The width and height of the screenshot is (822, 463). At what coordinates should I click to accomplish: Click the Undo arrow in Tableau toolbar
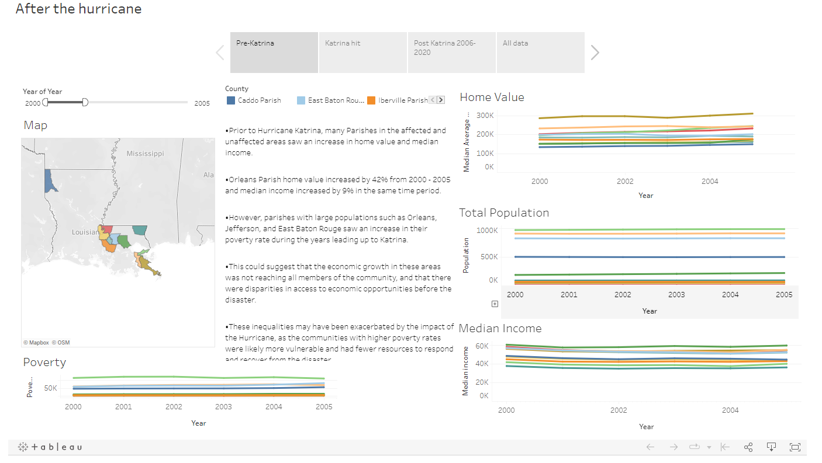(x=650, y=447)
